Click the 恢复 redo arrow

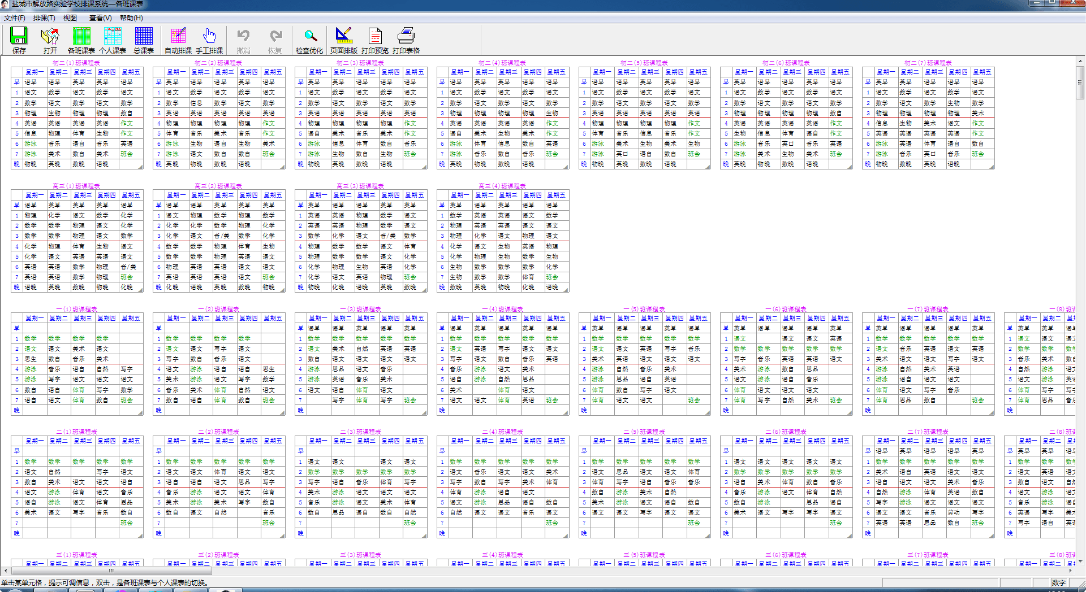coord(275,40)
